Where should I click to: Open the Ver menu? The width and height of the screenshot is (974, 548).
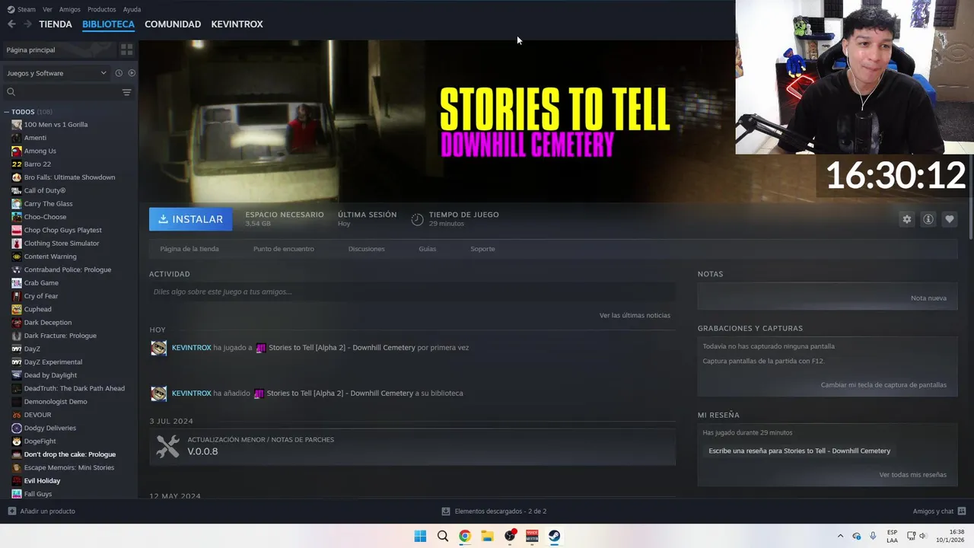[x=47, y=9]
